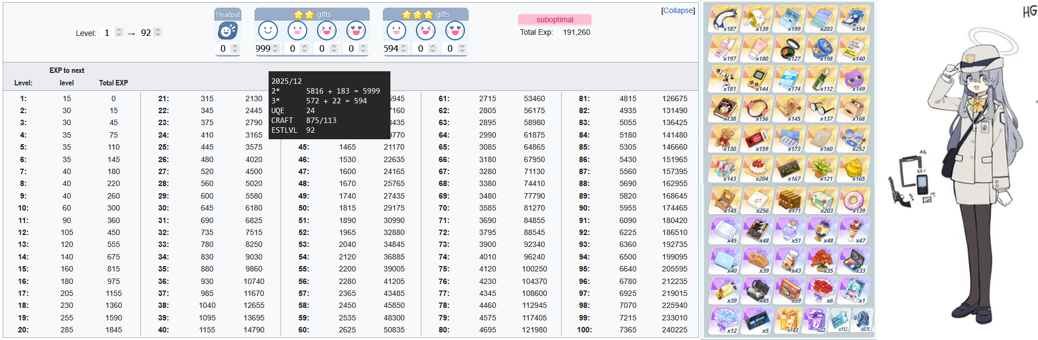Click the Headpat icon
Viewport: 1038px width, 340px height.
[x=228, y=31]
